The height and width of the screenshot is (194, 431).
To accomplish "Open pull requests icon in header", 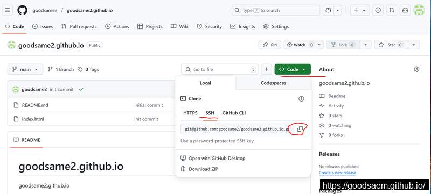I will click(x=392, y=10).
